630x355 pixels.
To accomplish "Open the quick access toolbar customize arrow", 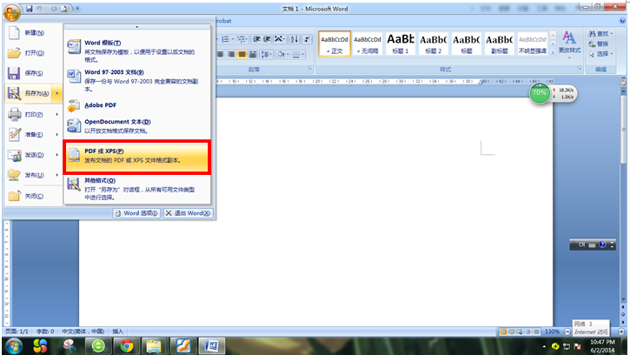I will coord(77,9).
